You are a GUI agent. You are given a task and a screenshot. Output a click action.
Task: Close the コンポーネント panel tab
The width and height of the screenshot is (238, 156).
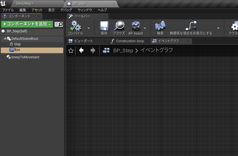pos(39,16)
